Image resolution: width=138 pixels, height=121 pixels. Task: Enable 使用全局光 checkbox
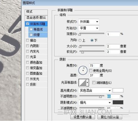[x=91, y=71]
